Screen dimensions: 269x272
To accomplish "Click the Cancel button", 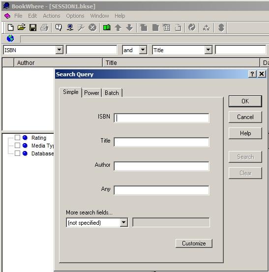I will (x=245, y=117).
